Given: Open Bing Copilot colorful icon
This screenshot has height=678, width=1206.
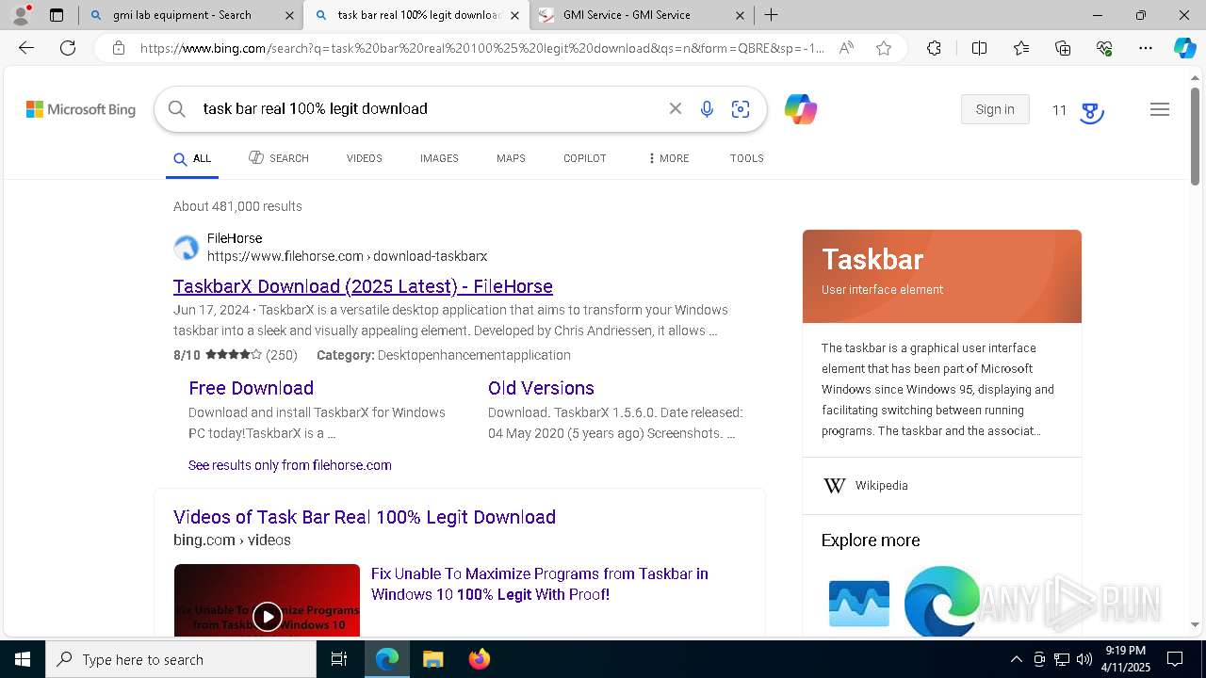Looking at the screenshot, I should tap(801, 109).
